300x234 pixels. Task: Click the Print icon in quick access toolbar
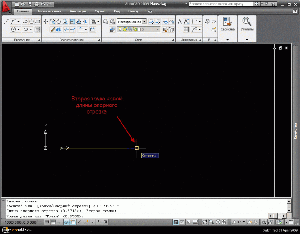click(36, 4)
